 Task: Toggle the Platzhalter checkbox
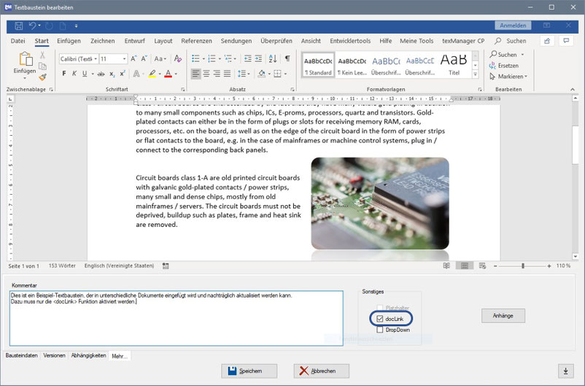380,308
